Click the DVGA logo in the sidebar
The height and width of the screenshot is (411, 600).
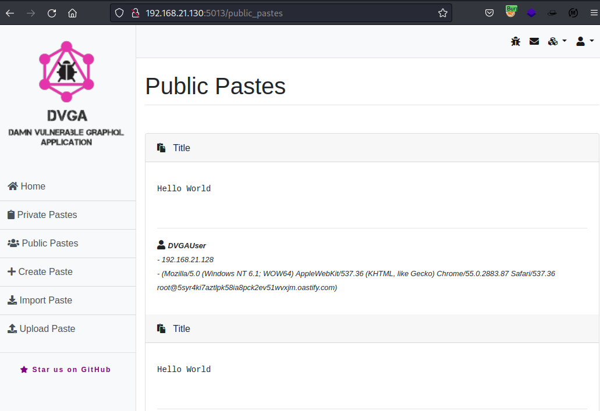[x=66, y=72]
